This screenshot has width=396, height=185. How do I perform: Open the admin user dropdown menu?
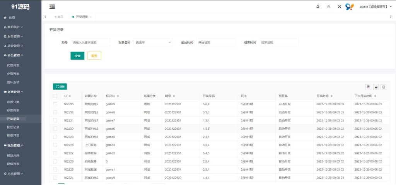click(376, 7)
